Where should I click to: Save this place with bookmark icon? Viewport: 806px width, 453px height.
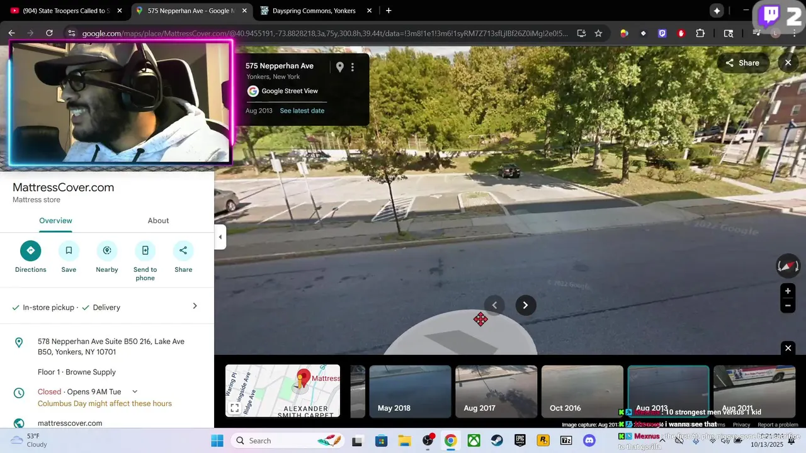69,250
